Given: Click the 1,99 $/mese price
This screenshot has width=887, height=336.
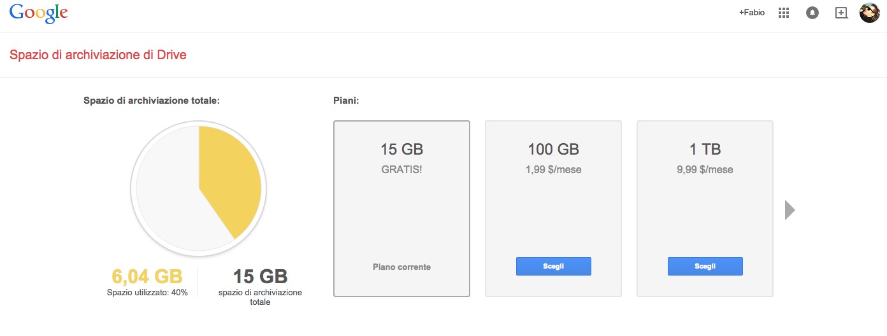Looking at the screenshot, I should click(x=554, y=169).
